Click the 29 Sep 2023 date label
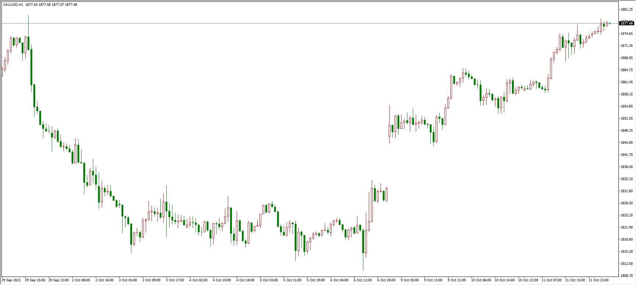The width and height of the screenshot is (636, 285). point(11,281)
